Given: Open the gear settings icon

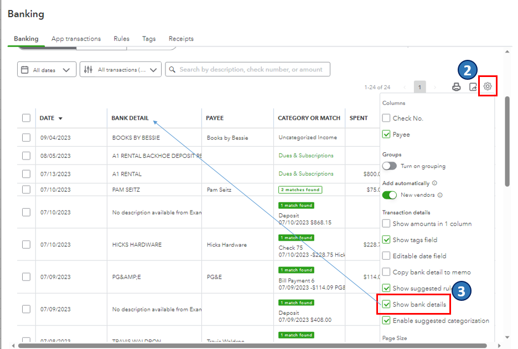Looking at the screenshot, I should click(x=487, y=86).
